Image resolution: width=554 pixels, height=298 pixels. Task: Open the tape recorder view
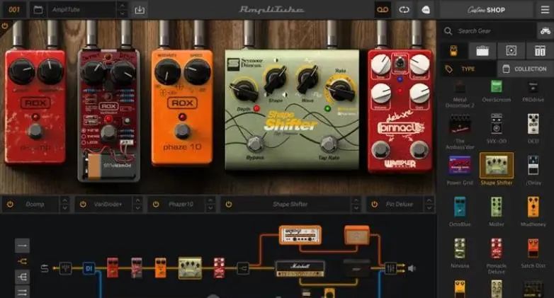[383, 9]
